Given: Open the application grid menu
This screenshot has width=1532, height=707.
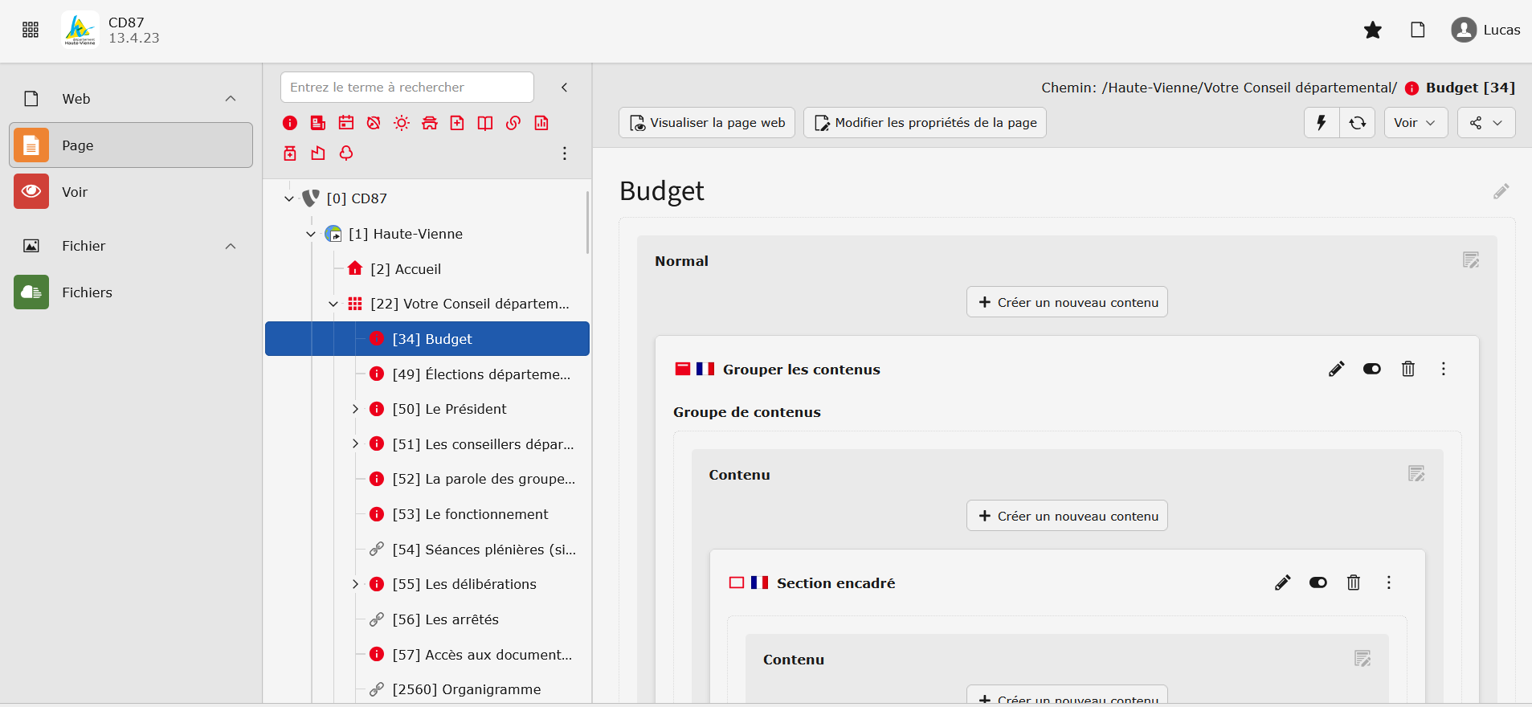Looking at the screenshot, I should click(x=31, y=30).
